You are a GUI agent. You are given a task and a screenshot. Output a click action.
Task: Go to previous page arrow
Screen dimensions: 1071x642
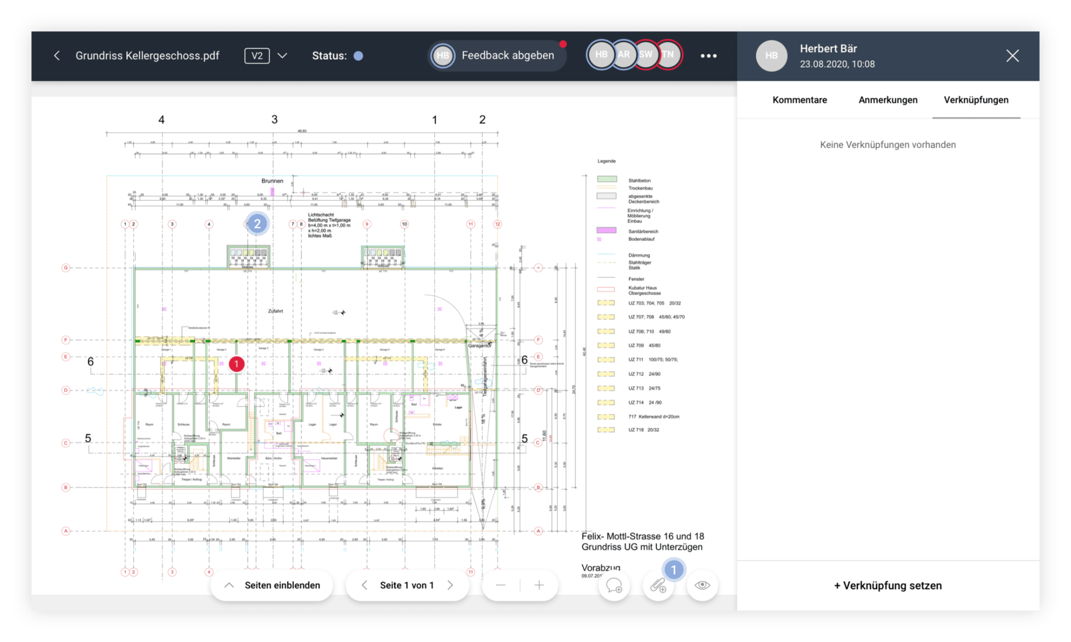[x=365, y=585]
